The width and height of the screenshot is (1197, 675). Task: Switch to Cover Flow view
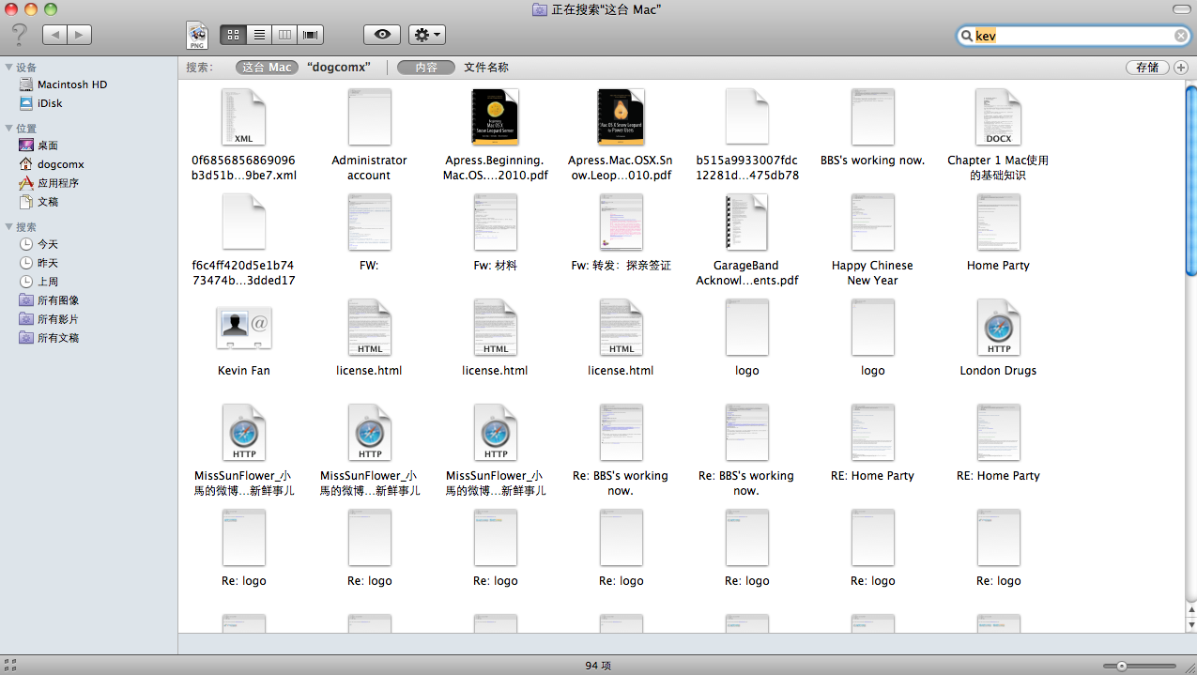pyautogui.click(x=311, y=35)
